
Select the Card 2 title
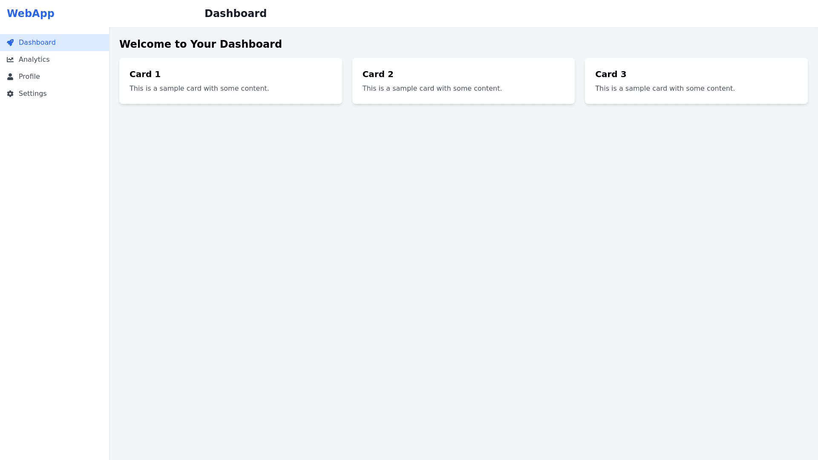[378, 74]
